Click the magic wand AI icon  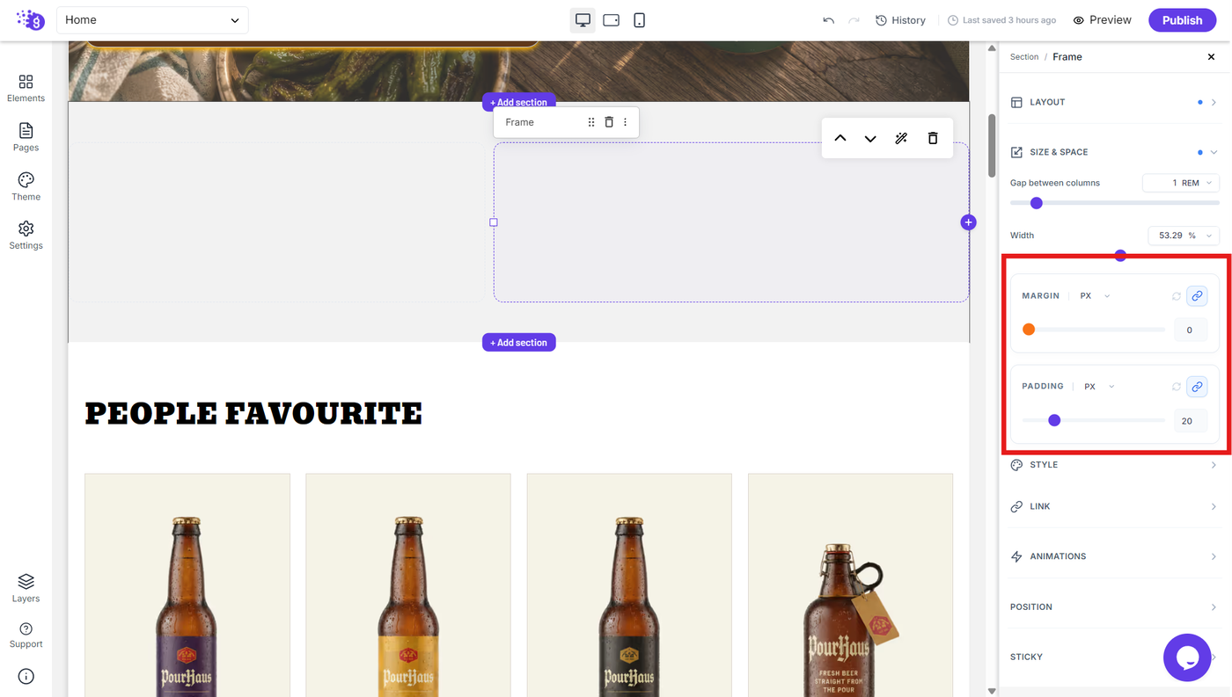click(x=901, y=138)
